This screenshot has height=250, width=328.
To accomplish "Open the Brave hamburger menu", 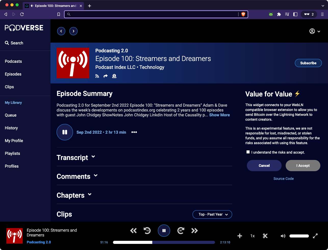I will tap(322, 14).
